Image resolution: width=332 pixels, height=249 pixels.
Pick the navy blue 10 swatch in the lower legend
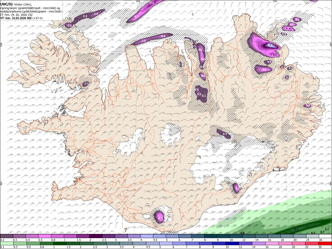click(232, 243)
